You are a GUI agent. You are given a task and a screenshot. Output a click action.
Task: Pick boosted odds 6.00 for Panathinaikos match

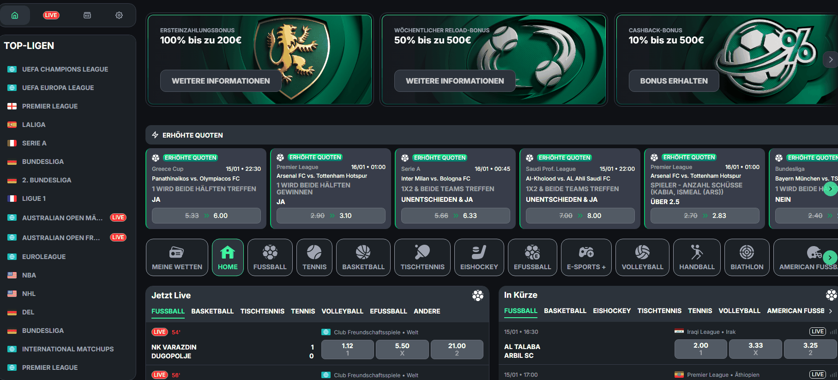[x=206, y=216]
